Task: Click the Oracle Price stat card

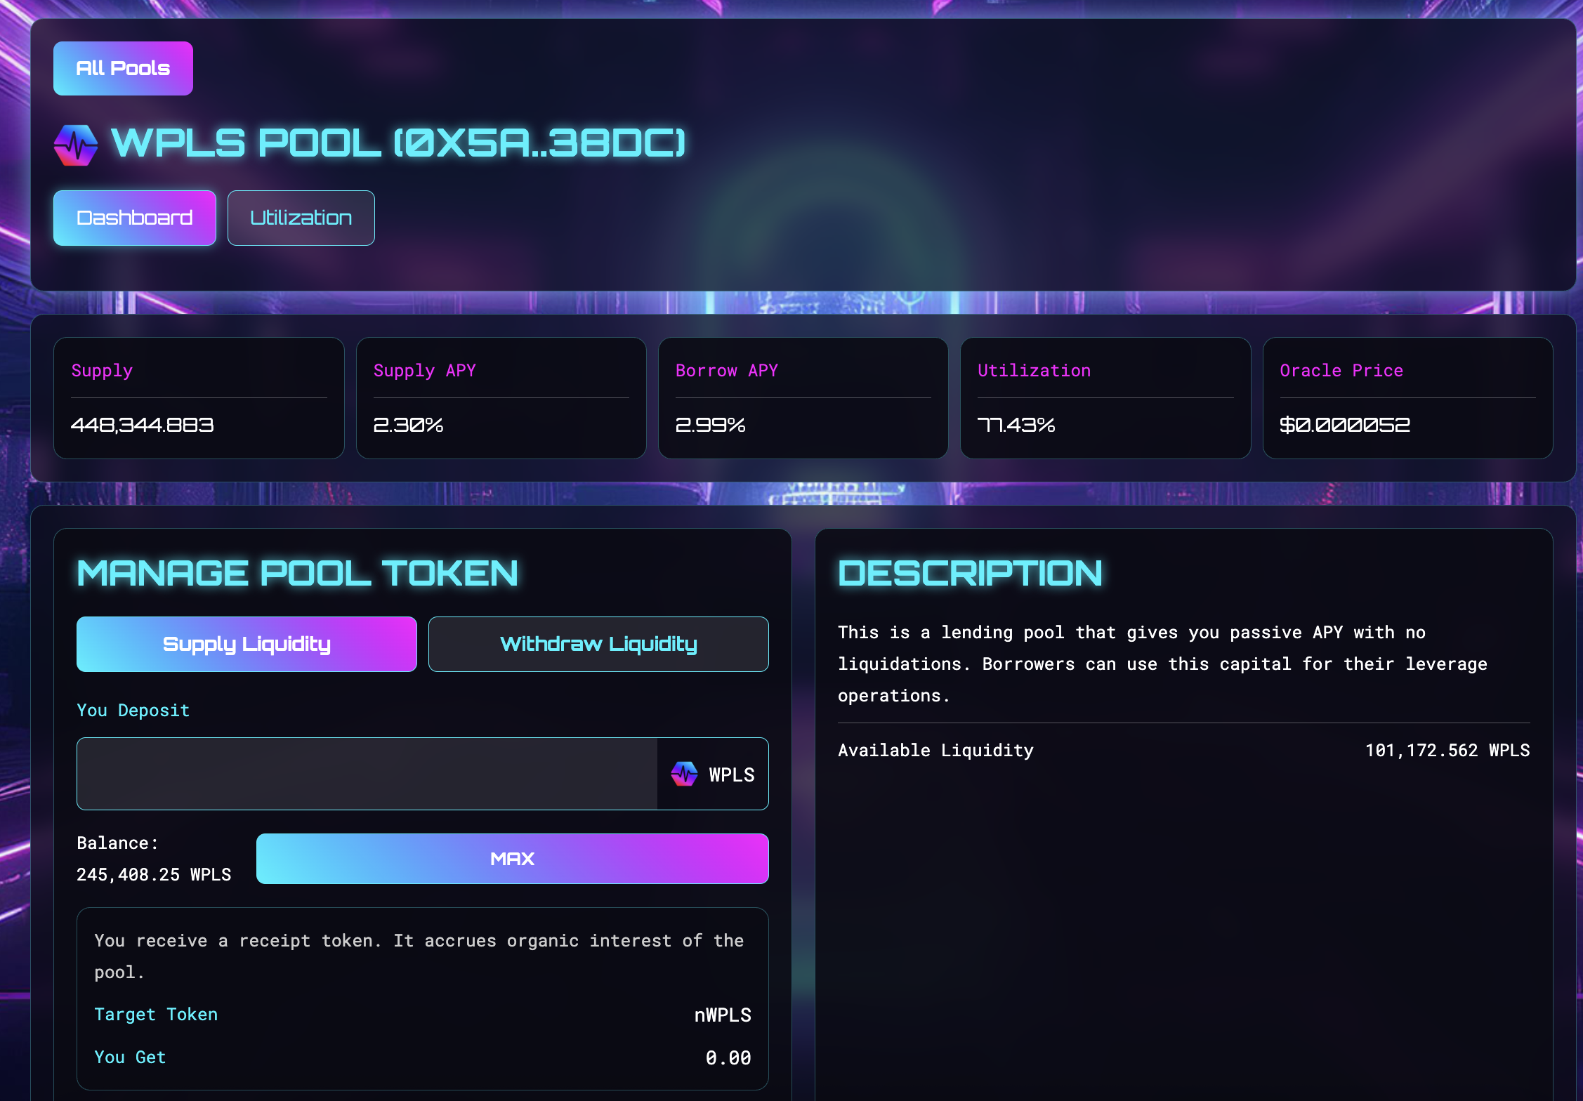Action: click(1407, 398)
